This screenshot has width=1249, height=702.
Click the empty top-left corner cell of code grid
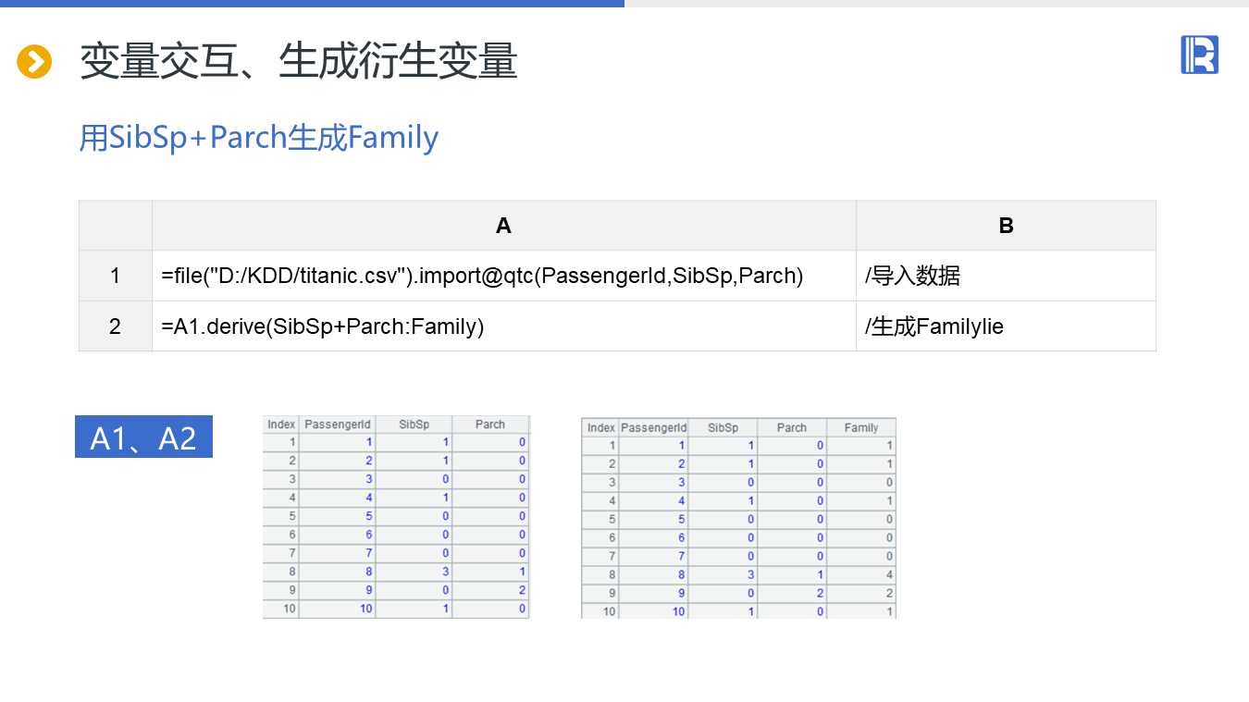pos(115,226)
